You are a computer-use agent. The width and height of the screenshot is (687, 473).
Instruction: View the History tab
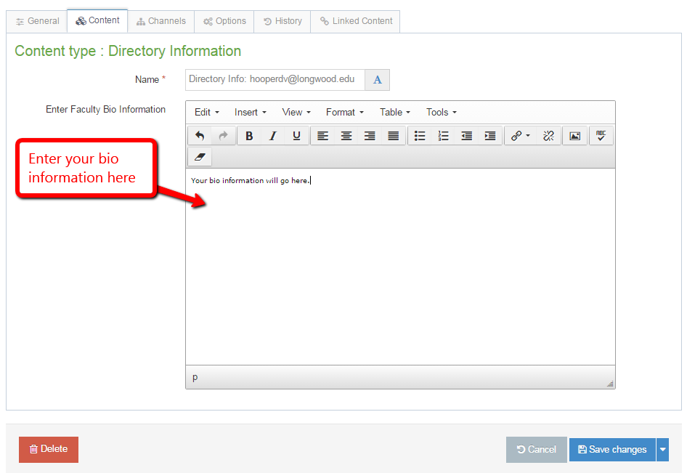coord(282,22)
